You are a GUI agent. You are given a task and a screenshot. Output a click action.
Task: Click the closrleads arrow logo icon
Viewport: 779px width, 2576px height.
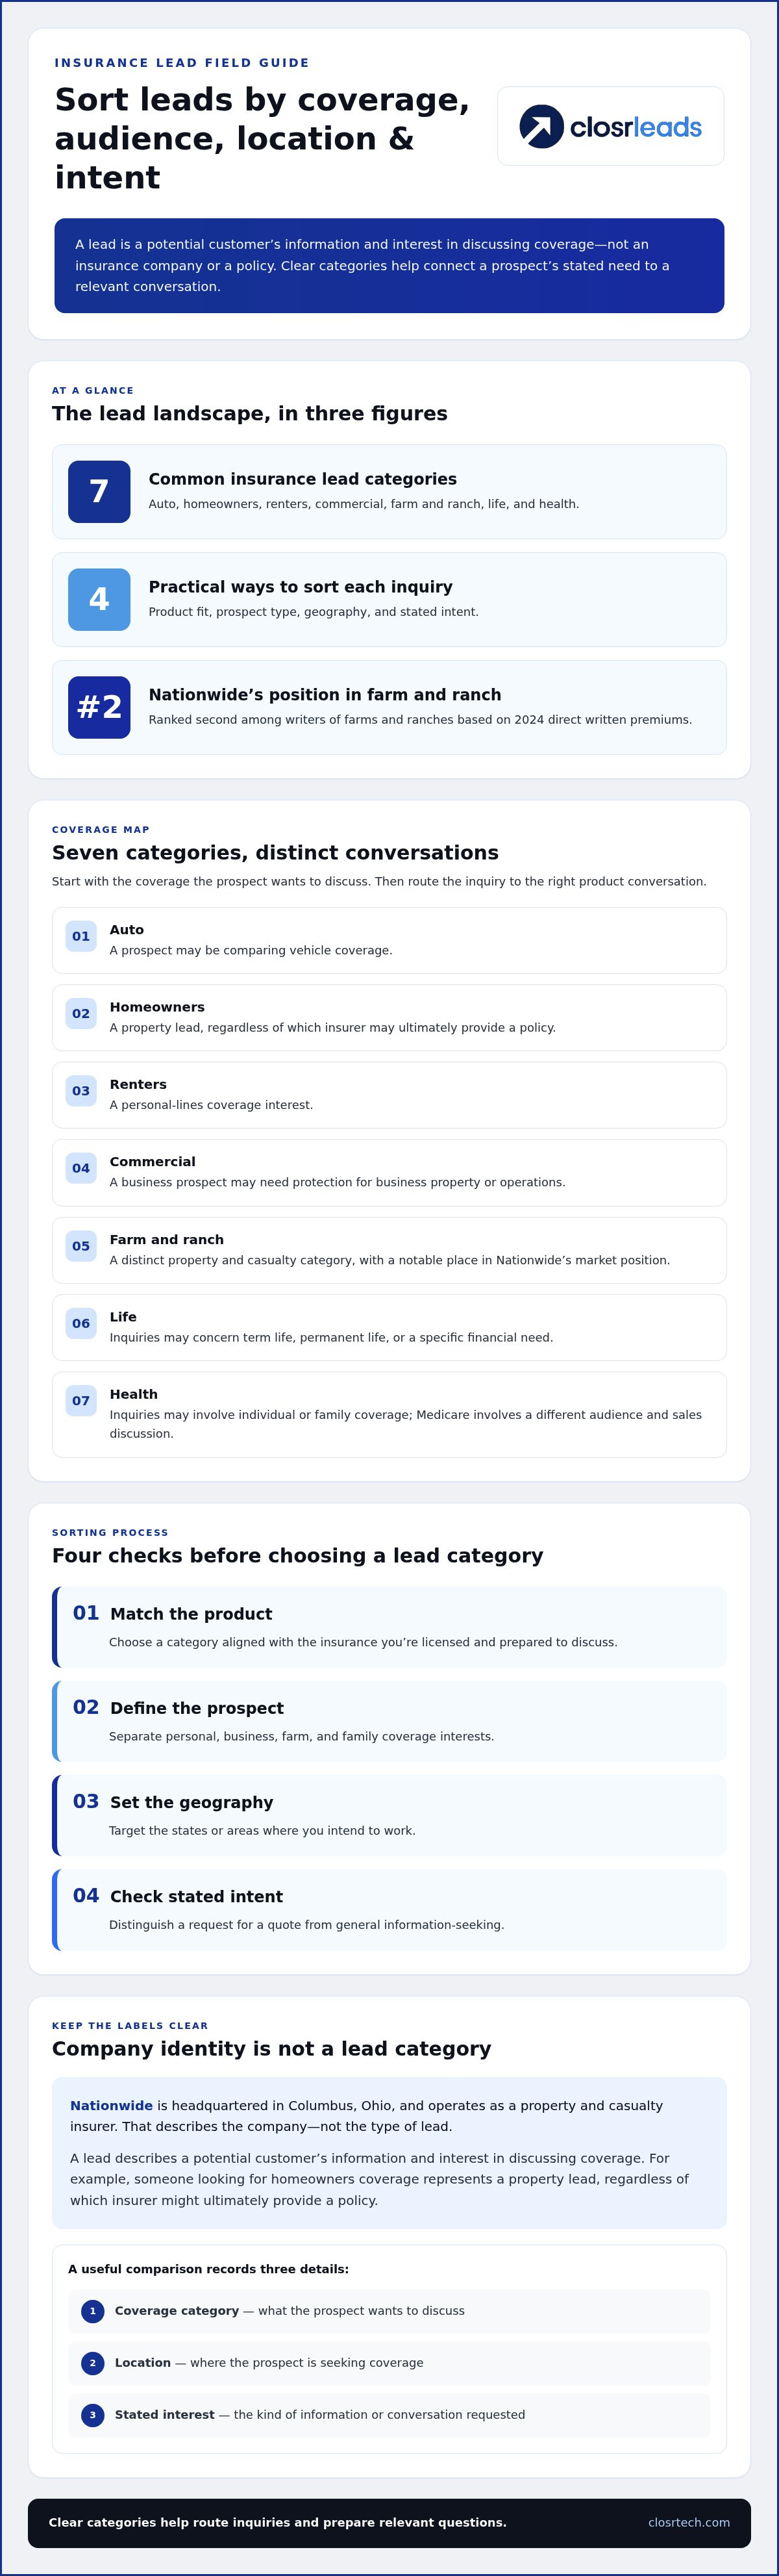(541, 127)
